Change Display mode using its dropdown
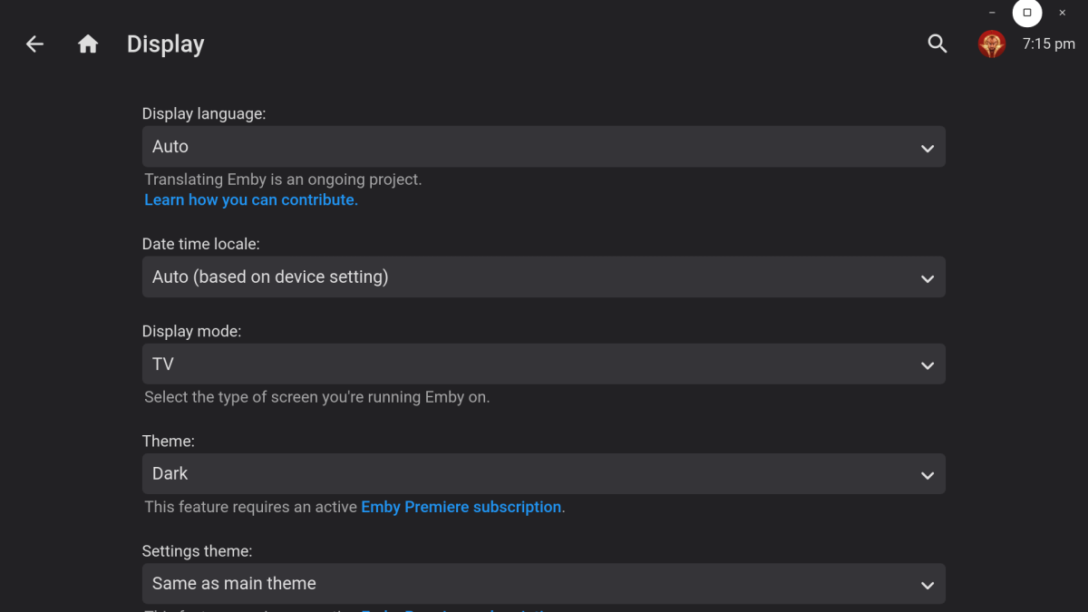The image size is (1088, 612). click(544, 364)
